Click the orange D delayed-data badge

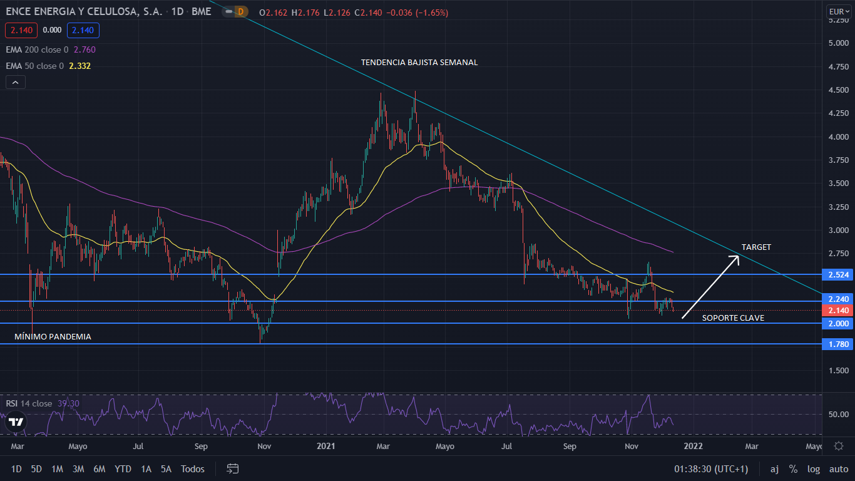[240, 12]
